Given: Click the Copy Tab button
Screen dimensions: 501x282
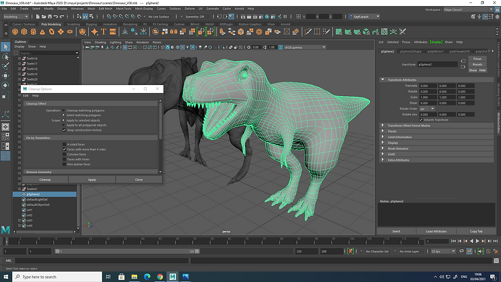Looking at the screenshot, I should tap(477, 231).
